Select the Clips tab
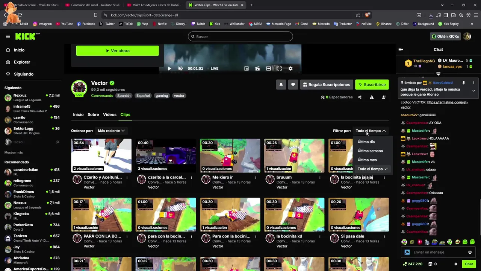The image size is (481, 271). (x=125, y=114)
